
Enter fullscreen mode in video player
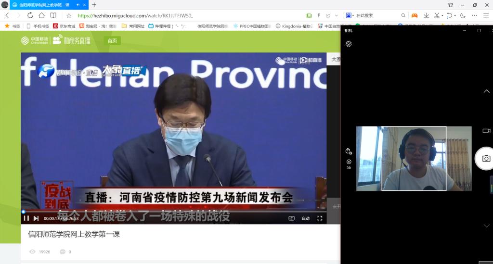(x=320, y=218)
